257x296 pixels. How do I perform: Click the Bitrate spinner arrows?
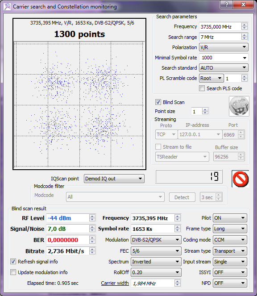point(92,251)
